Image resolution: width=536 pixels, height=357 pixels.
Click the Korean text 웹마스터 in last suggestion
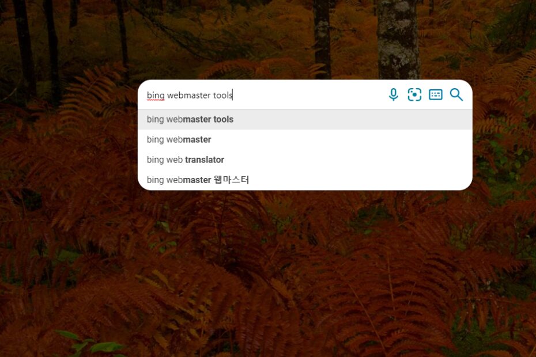coord(232,180)
